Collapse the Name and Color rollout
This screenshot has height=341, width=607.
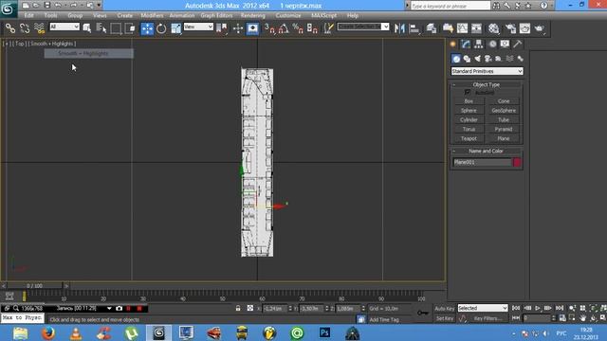[487, 151]
